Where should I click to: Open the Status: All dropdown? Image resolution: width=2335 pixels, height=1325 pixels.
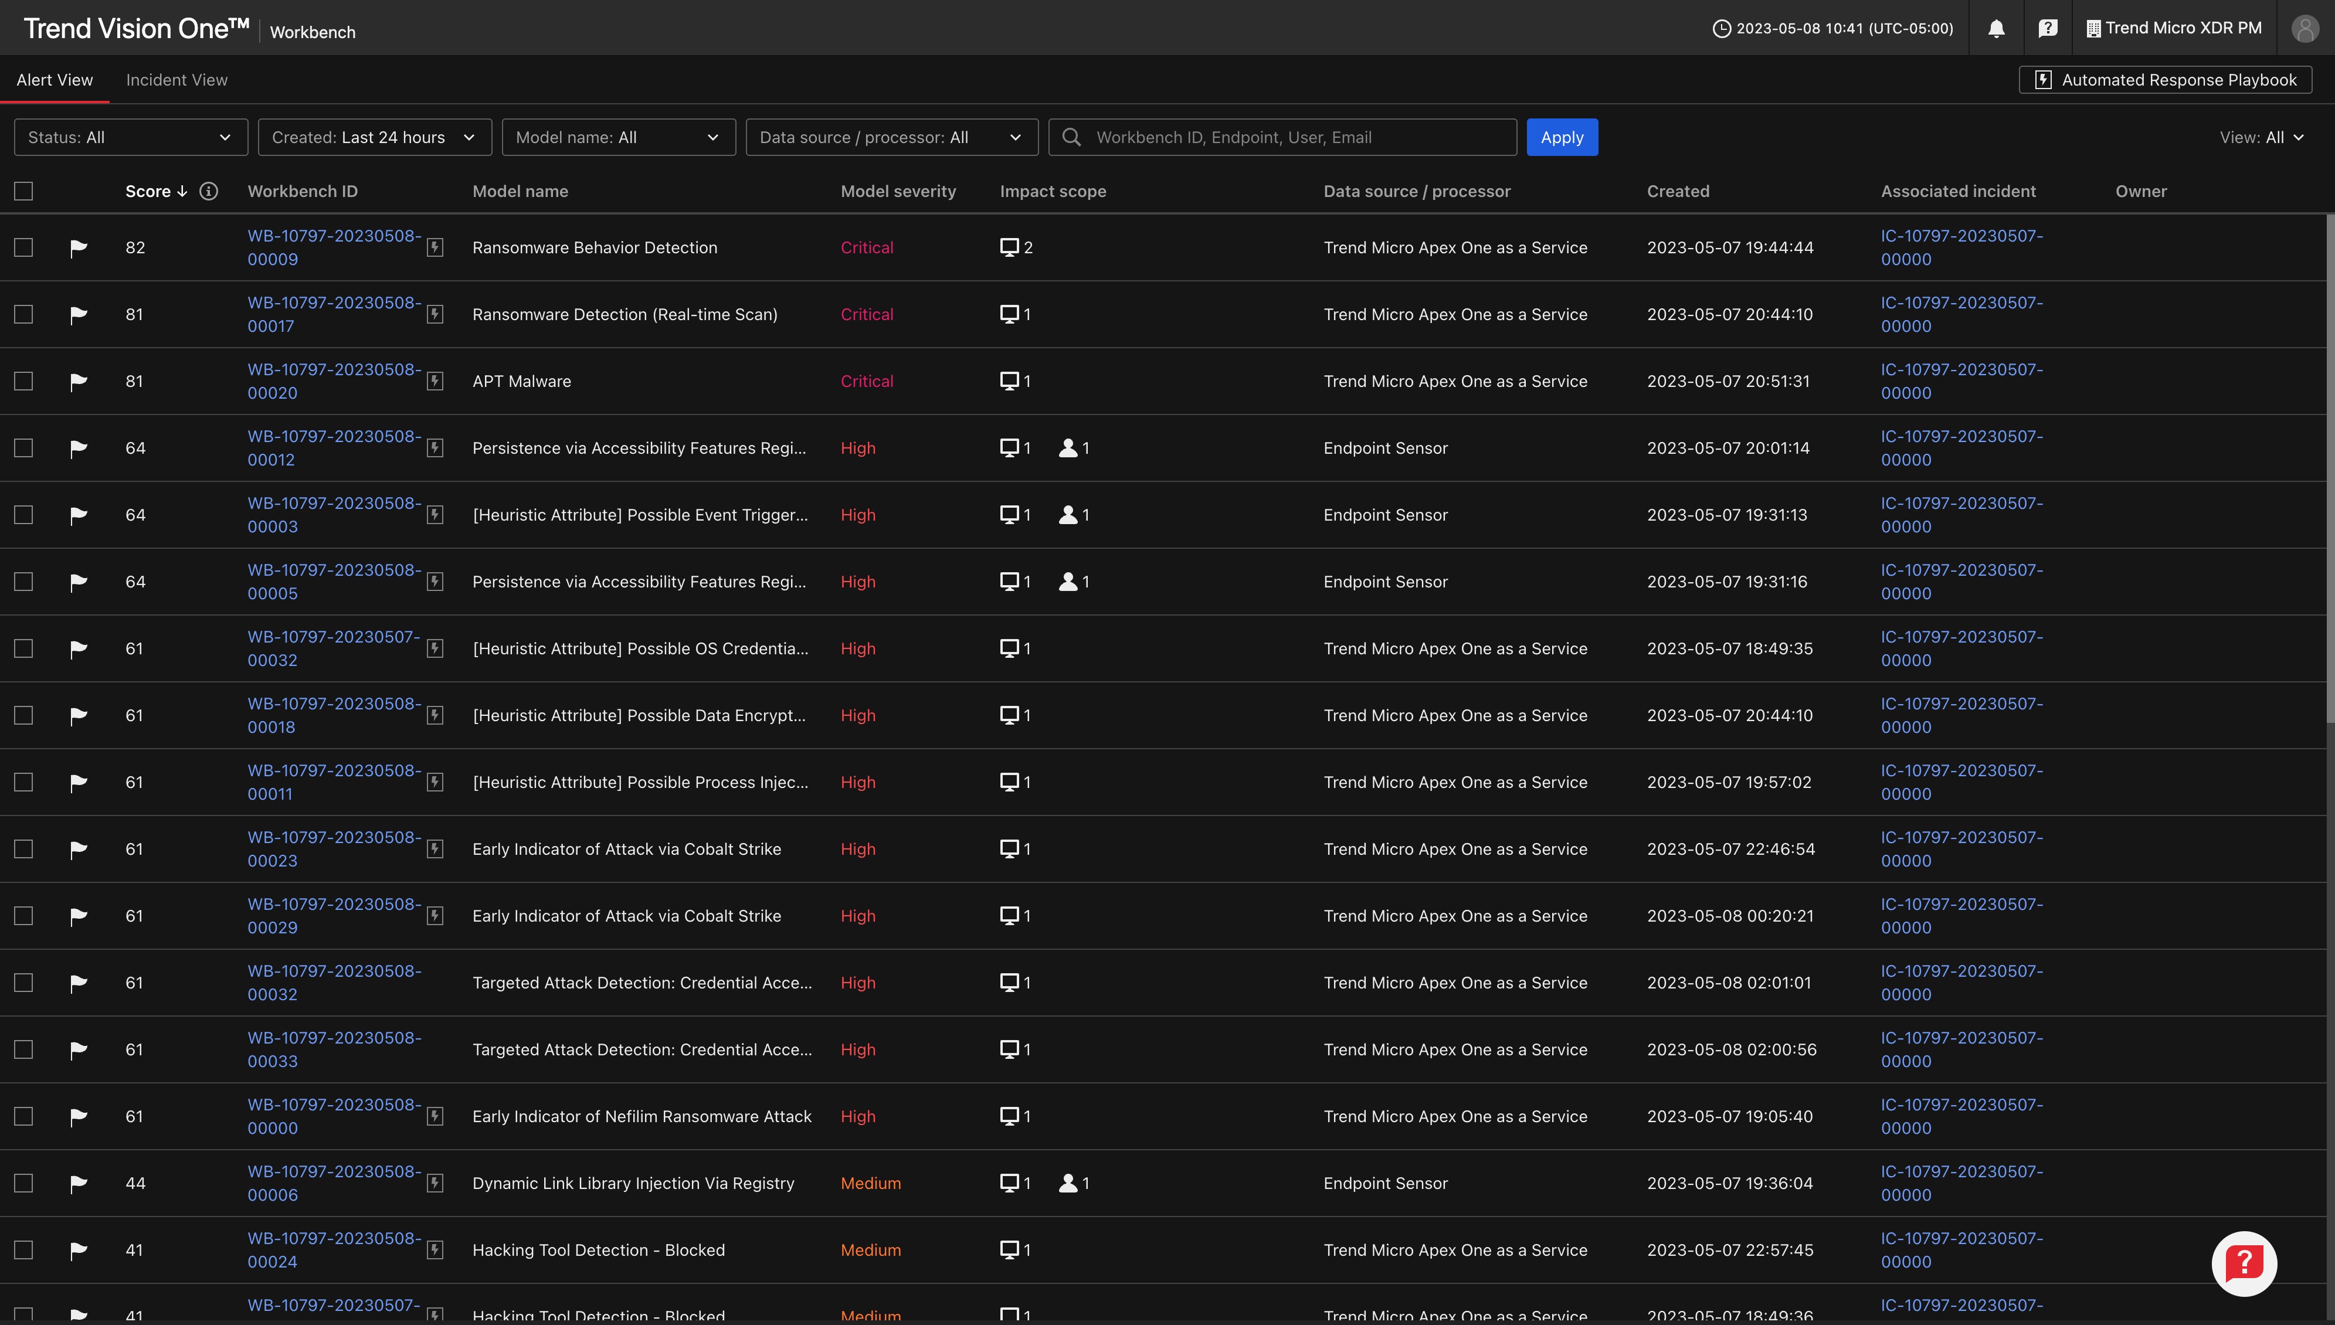pos(130,137)
